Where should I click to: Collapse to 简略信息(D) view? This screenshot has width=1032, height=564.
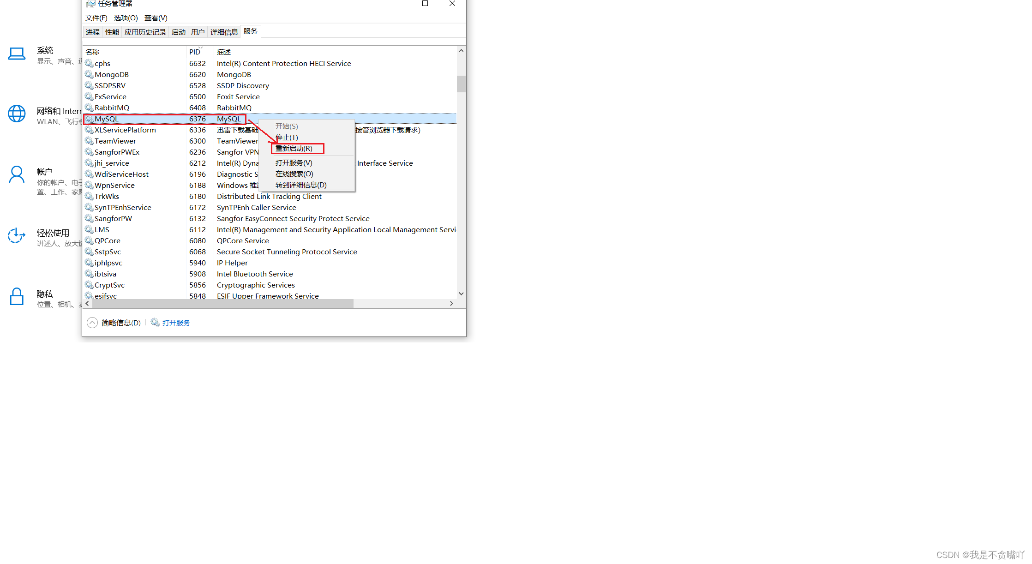114,323
